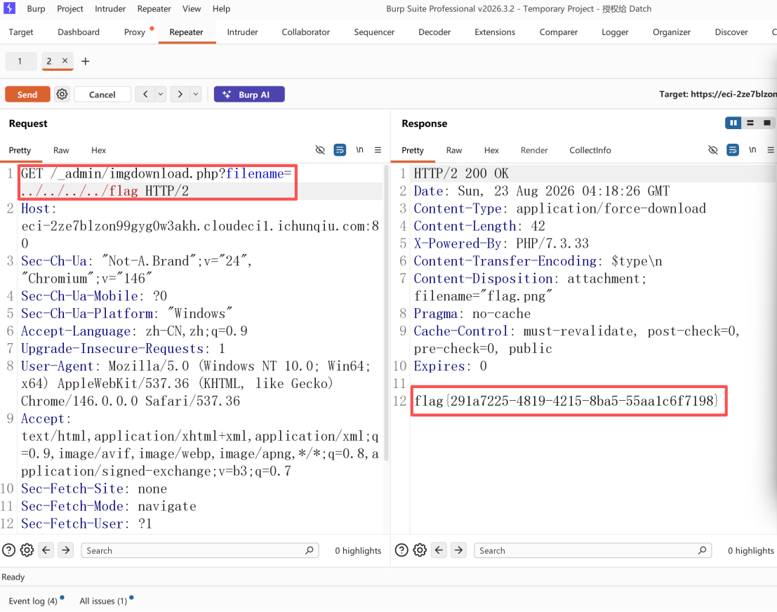Screen dimensions: 777x612
Task: Switch to the Sequencer tab
Action: (374, 32)
